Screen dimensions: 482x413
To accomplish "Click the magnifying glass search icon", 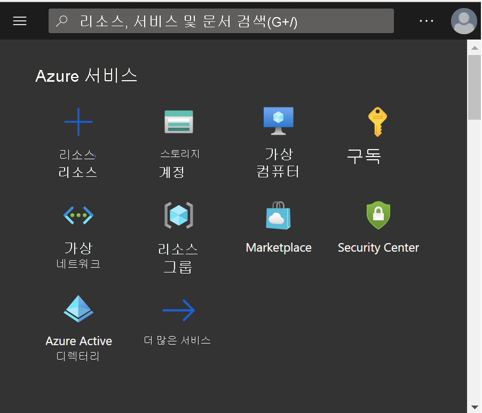I will tap(62, 21).
